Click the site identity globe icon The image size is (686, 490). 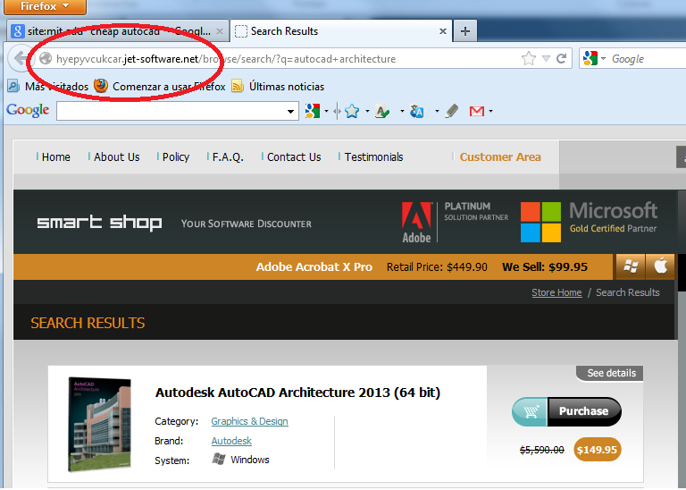click(45, 58)
